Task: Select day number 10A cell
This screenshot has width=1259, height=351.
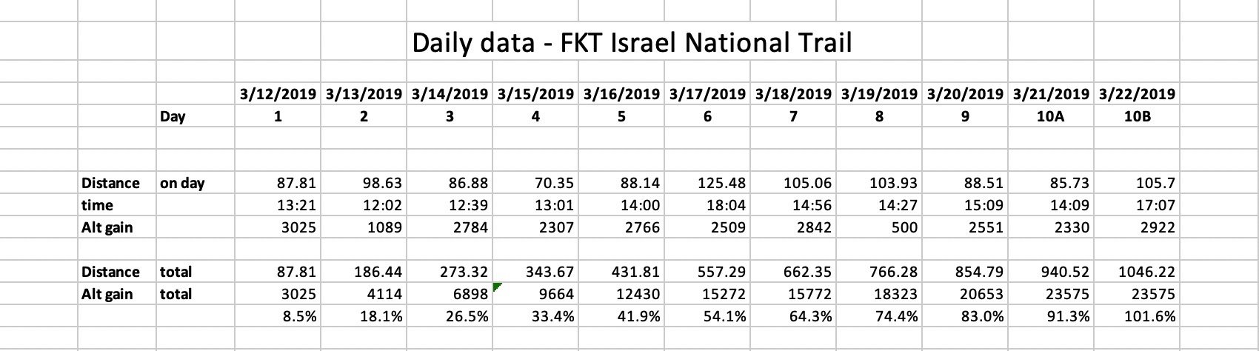Action: point(1051,116)
